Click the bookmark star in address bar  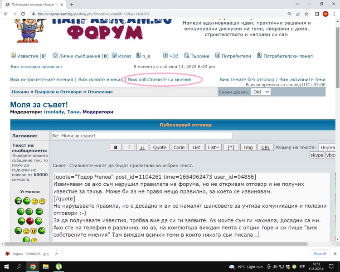(x=307, y=14)
